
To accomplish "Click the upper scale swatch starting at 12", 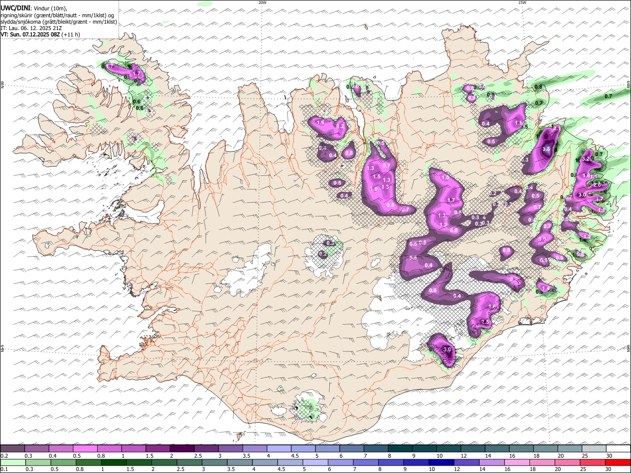I will (x=473, y=448).
